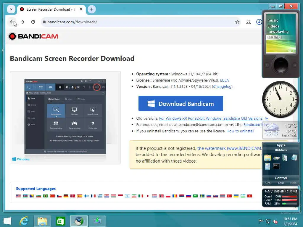Select nowplaying on the media player gadget
This screenshot has width=303, height=227.
[x=278, y=32]
